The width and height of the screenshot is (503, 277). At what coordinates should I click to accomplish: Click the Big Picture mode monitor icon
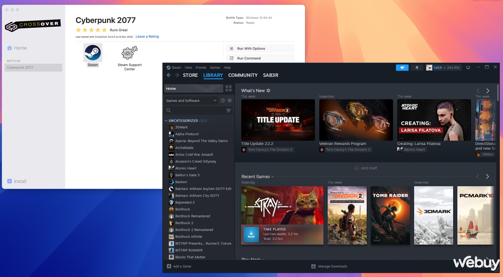pos(468,67)
